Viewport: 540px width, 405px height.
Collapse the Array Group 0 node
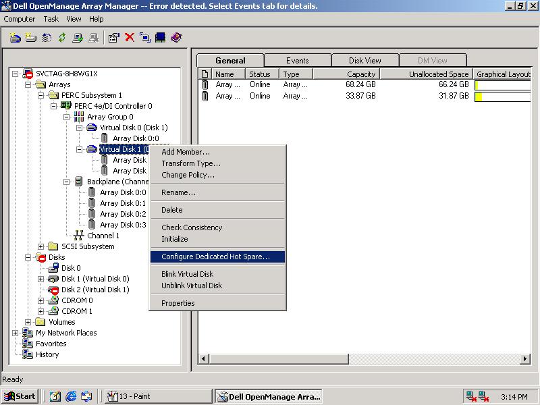point(66,117)
